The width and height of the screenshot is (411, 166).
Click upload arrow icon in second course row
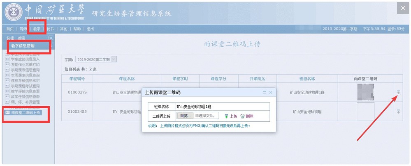398,111
